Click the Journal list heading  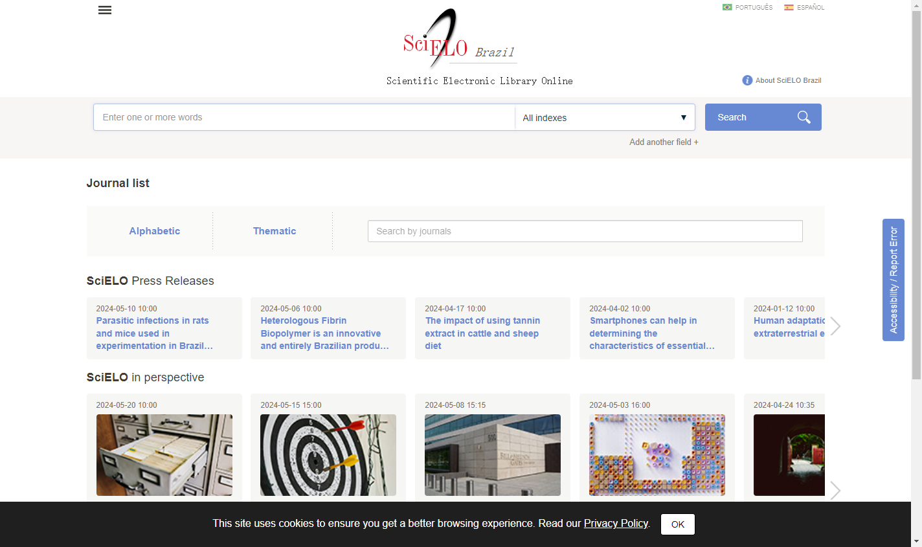click(118, 183)
